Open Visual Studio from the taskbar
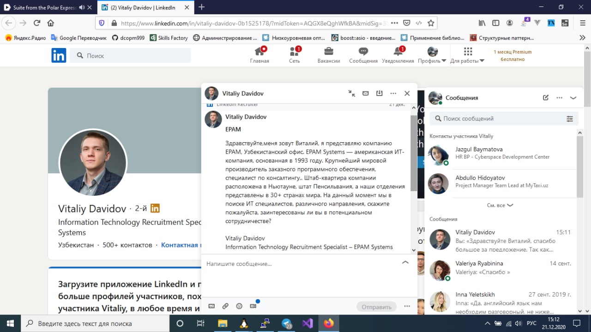The width and height of the screenshot is (591, 332). tap(308, 323)
